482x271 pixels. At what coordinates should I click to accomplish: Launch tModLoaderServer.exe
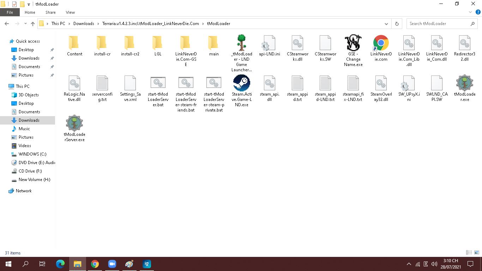74,124
